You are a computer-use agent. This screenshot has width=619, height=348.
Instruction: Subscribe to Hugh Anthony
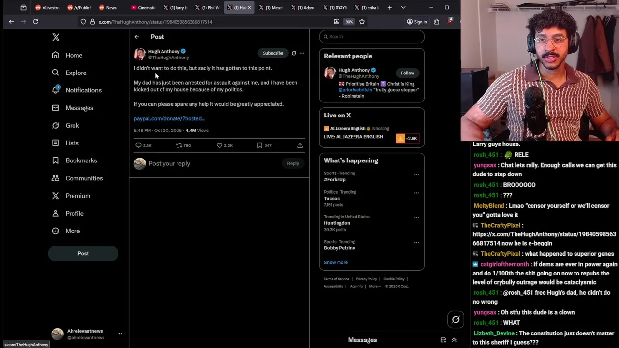tap(273, 53)
